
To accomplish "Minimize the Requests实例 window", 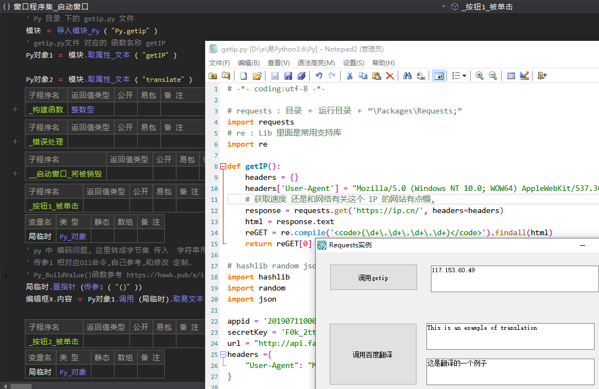I will coord(582,245).
